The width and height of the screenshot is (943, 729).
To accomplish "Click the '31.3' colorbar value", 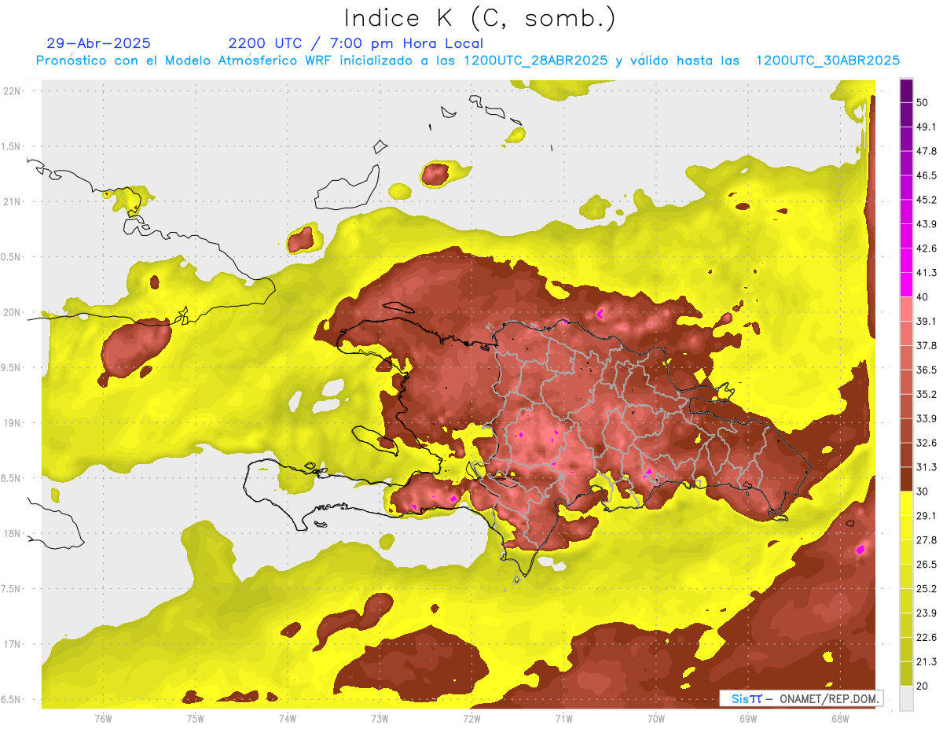I will pos(926,467).
